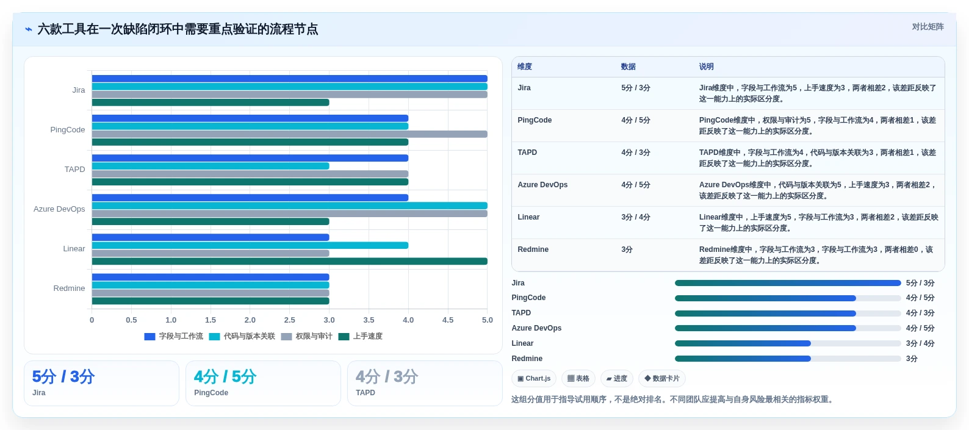Click the Jira label in progress list

[x=518, y=283]
